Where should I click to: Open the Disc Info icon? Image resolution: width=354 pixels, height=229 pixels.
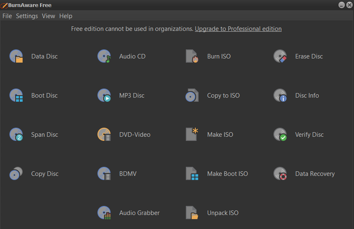coord(280,95)
